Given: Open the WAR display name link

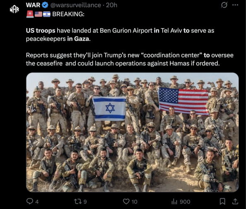Looking at the screenshot, I should (x=33, y=5).
